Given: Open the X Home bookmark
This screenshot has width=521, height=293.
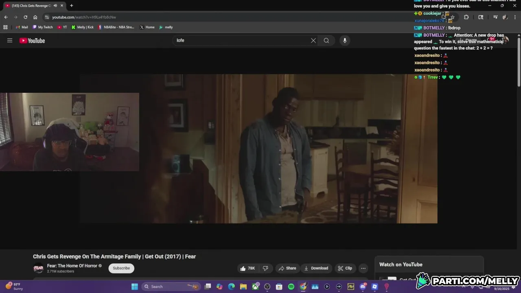Looking at the screenshot, I should coord(147,27).
